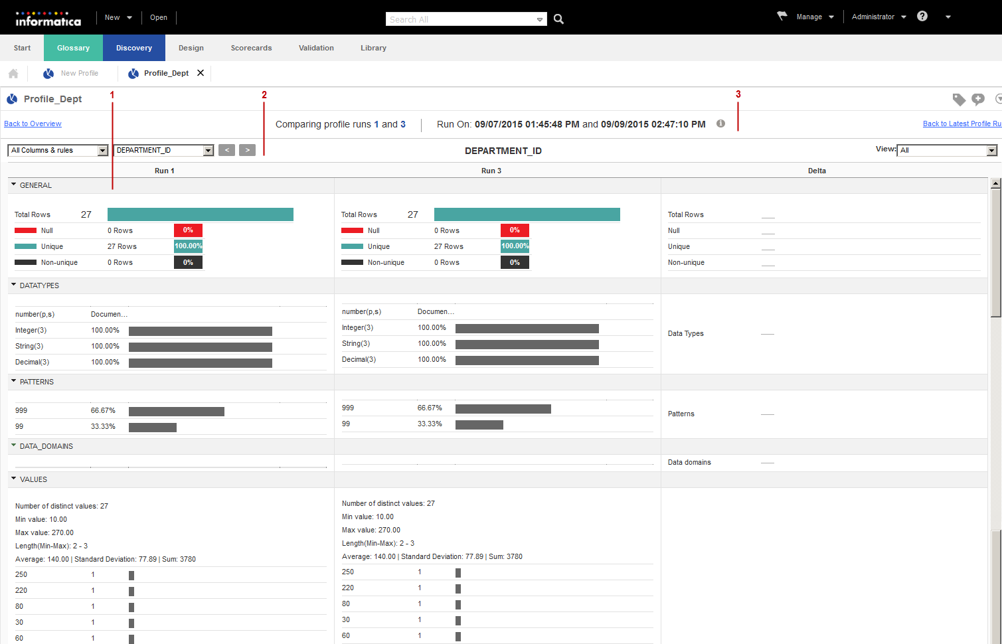Click the home icon in breadcrumb bar
This screenshot has width=1002, height=644.
click(13, 74)
